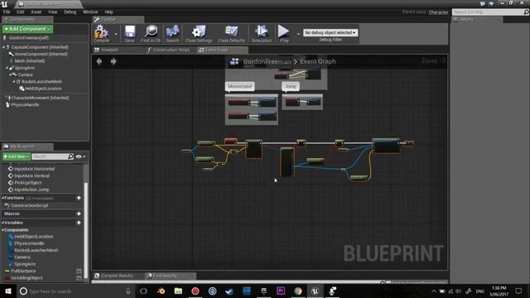Open the Play options dropdown arrow
The width and height of the screenshot is (530, 298).
pos(298,34)
